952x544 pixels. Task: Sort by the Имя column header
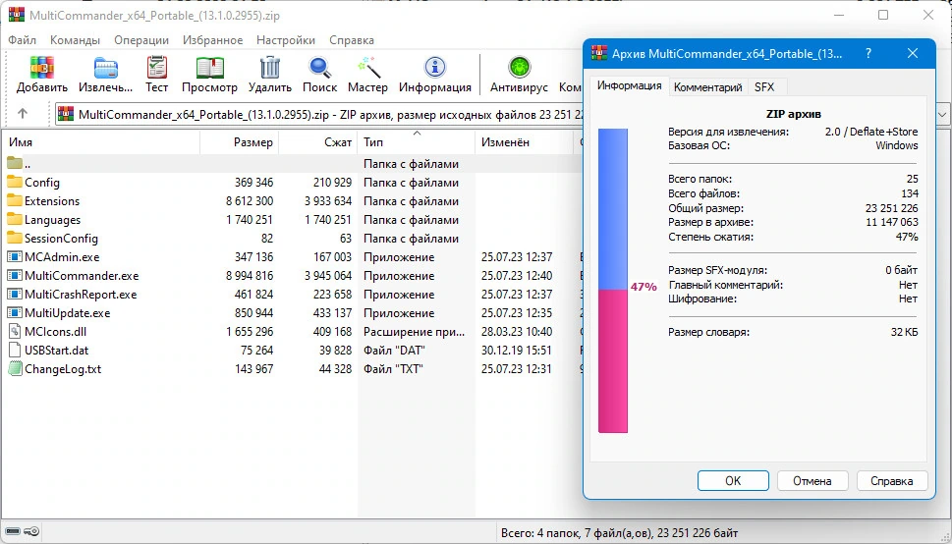pos(101,142)
